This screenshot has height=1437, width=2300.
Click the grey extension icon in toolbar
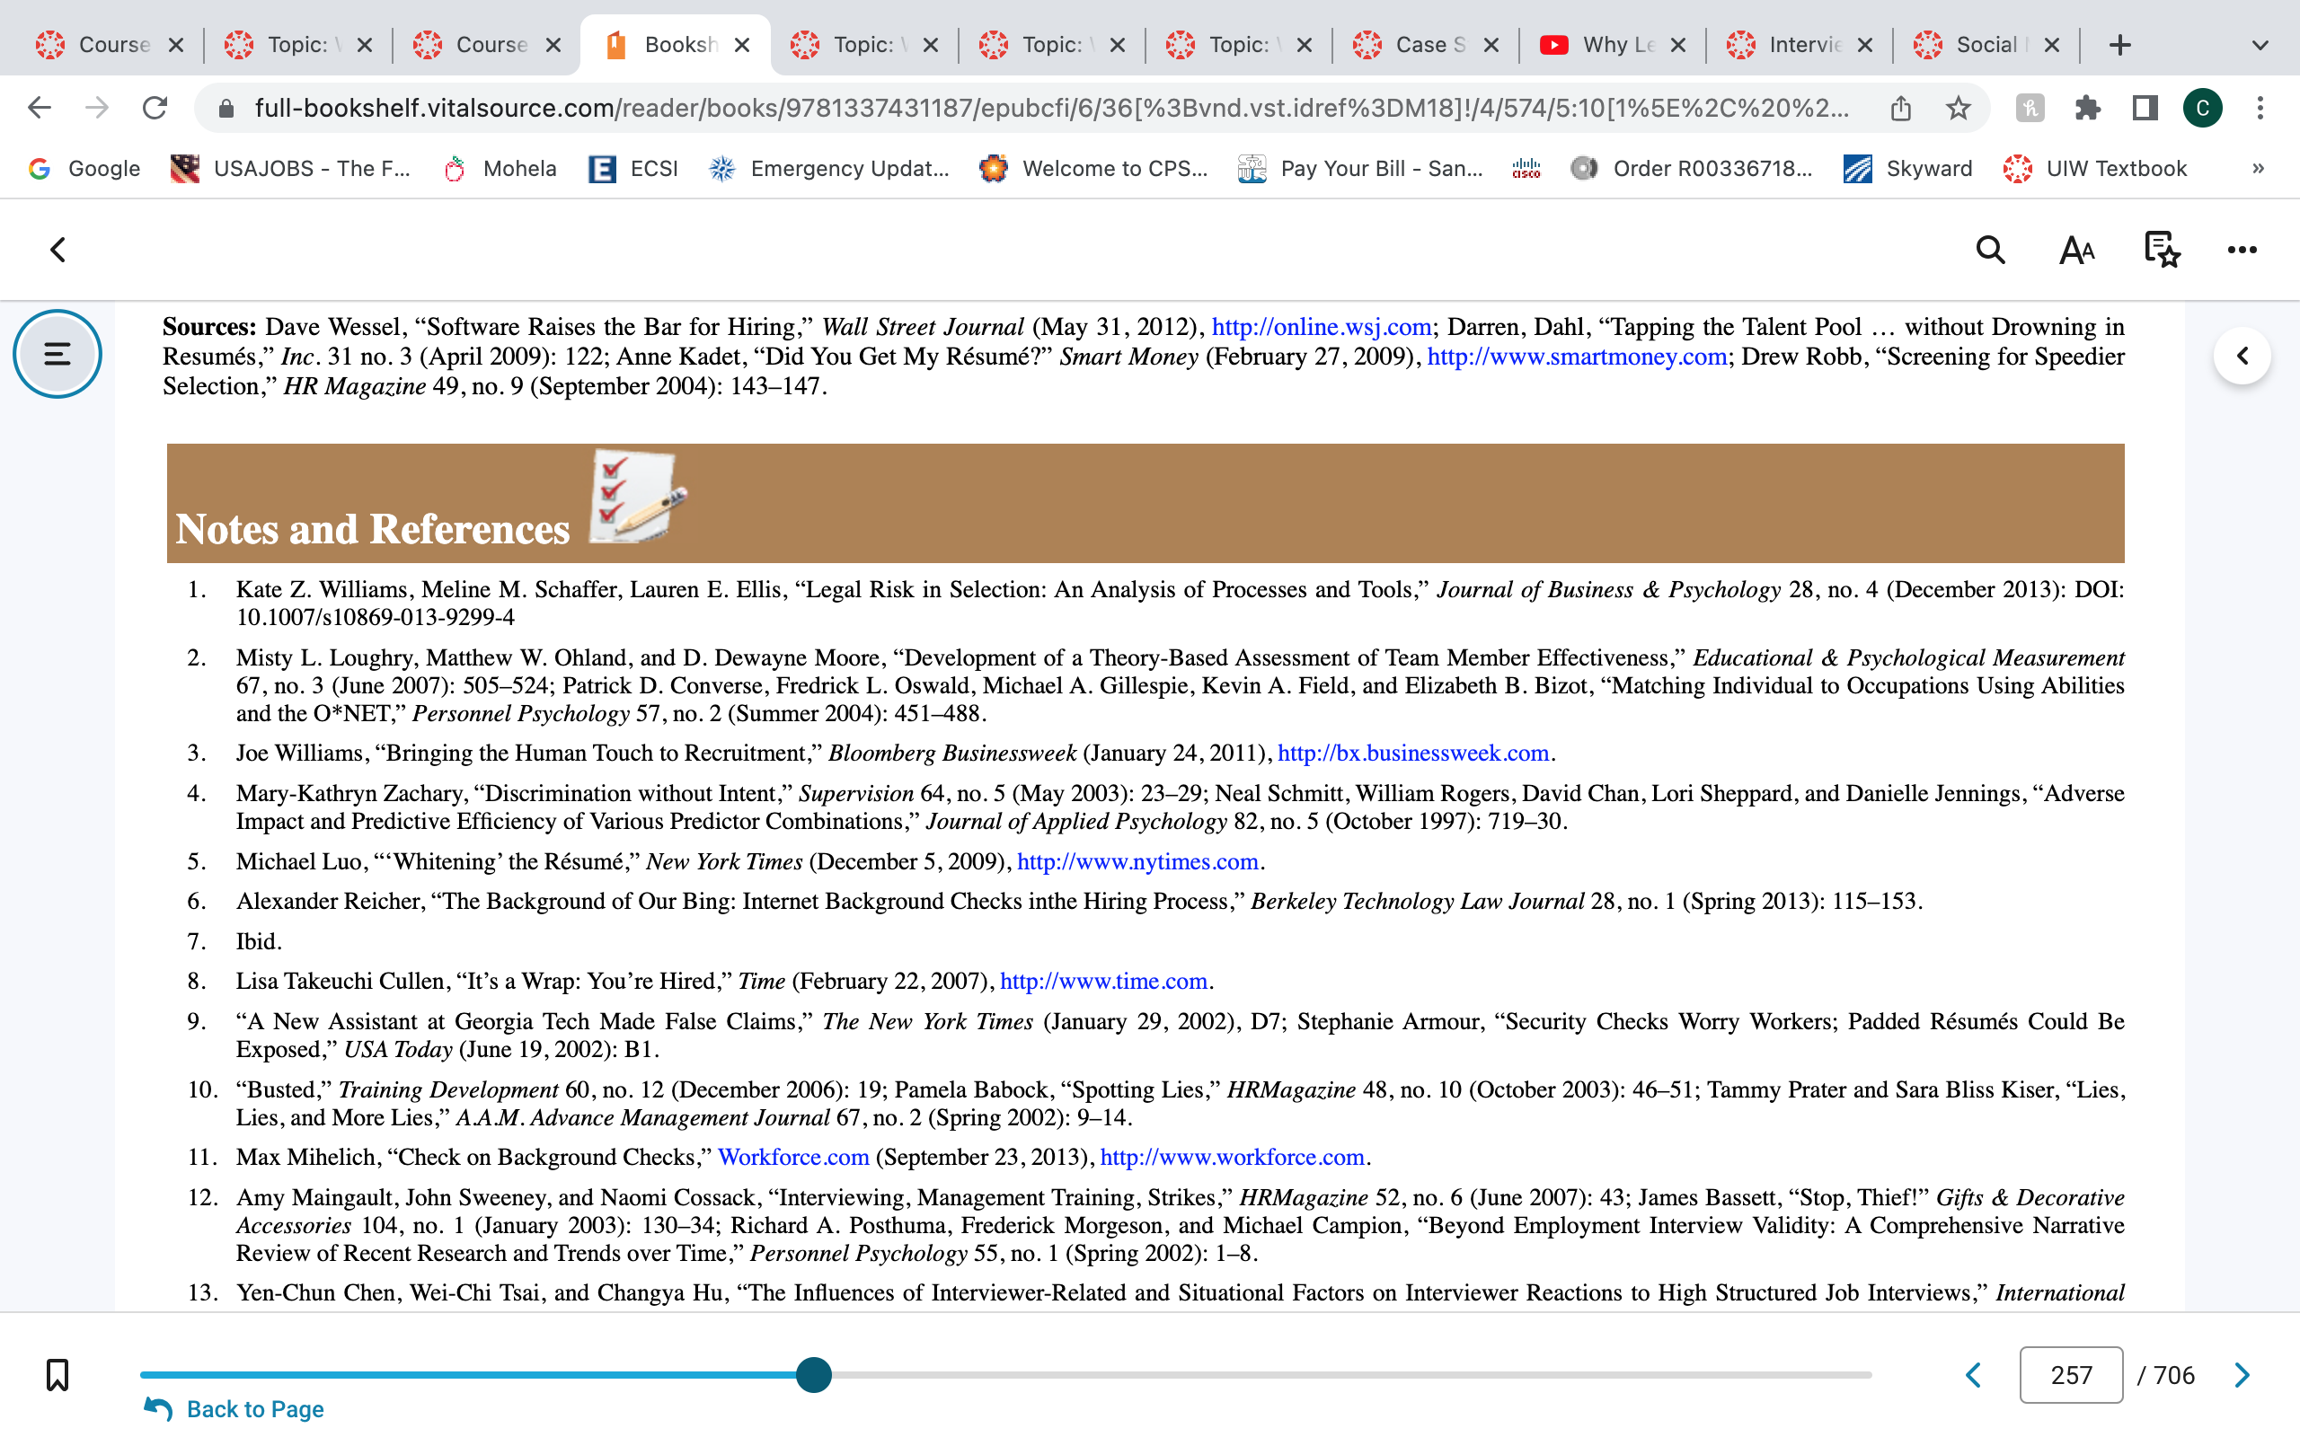click(x=2030, y=108)
